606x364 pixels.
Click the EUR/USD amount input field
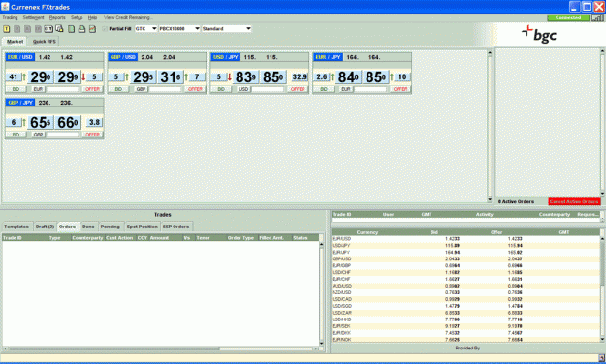(x=62, y=89)
